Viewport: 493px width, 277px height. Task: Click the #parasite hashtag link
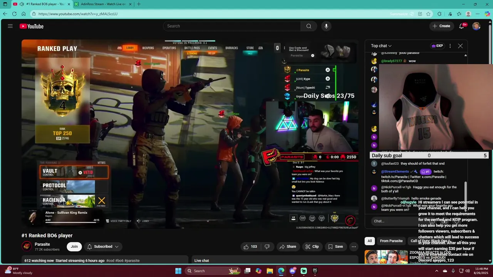[132, 260]
